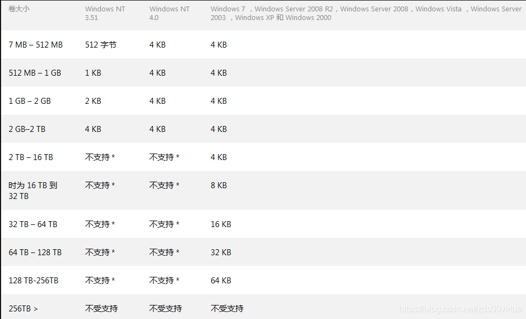Click the '16 KB' cell

click(220, 224)
